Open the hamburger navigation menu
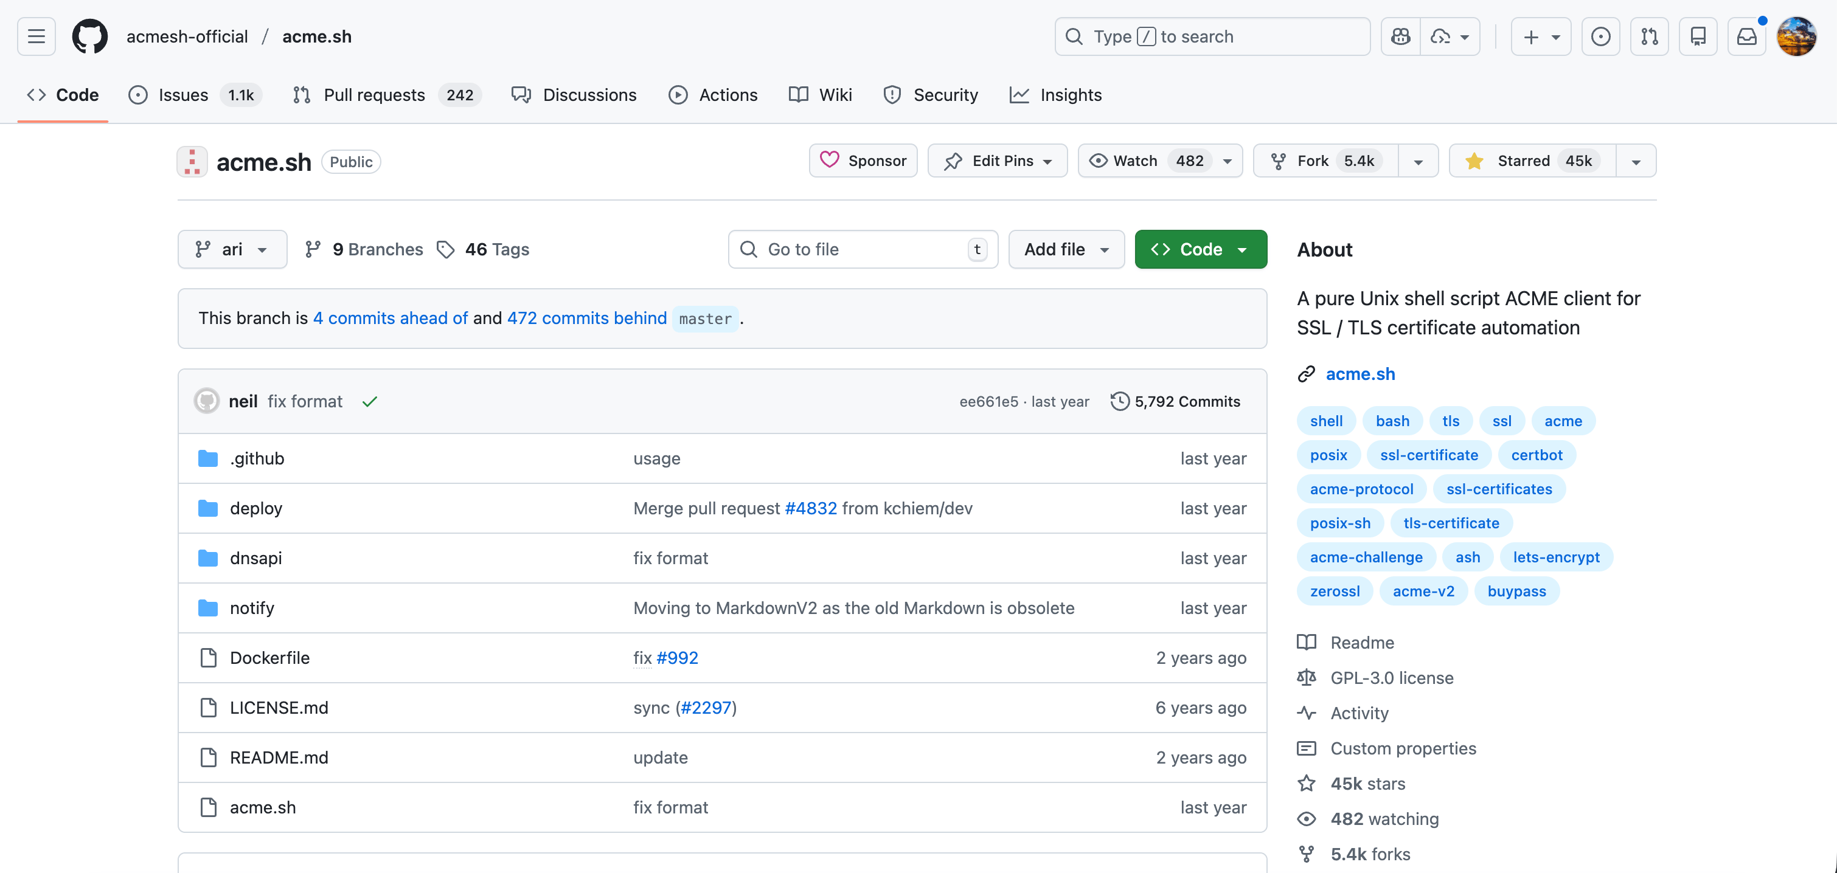 [x=36, y=36]
